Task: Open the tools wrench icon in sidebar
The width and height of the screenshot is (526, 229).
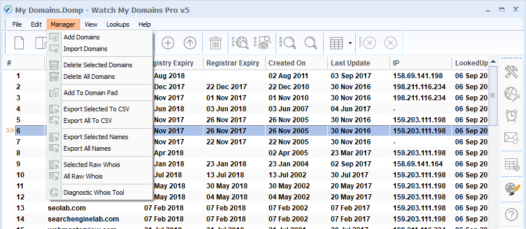Action: pos(511,72)
